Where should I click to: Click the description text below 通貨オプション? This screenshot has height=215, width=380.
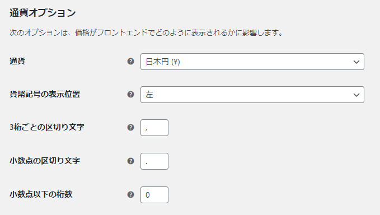(147, 32)
